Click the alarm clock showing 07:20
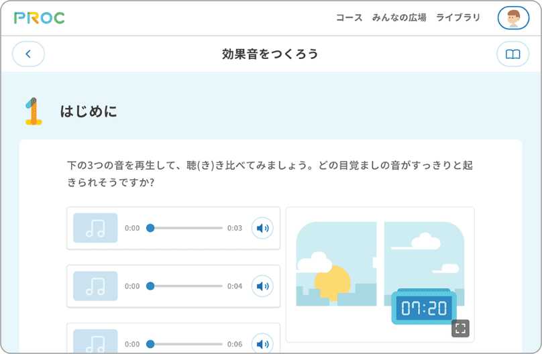542x354 pixels. [424, 306]
